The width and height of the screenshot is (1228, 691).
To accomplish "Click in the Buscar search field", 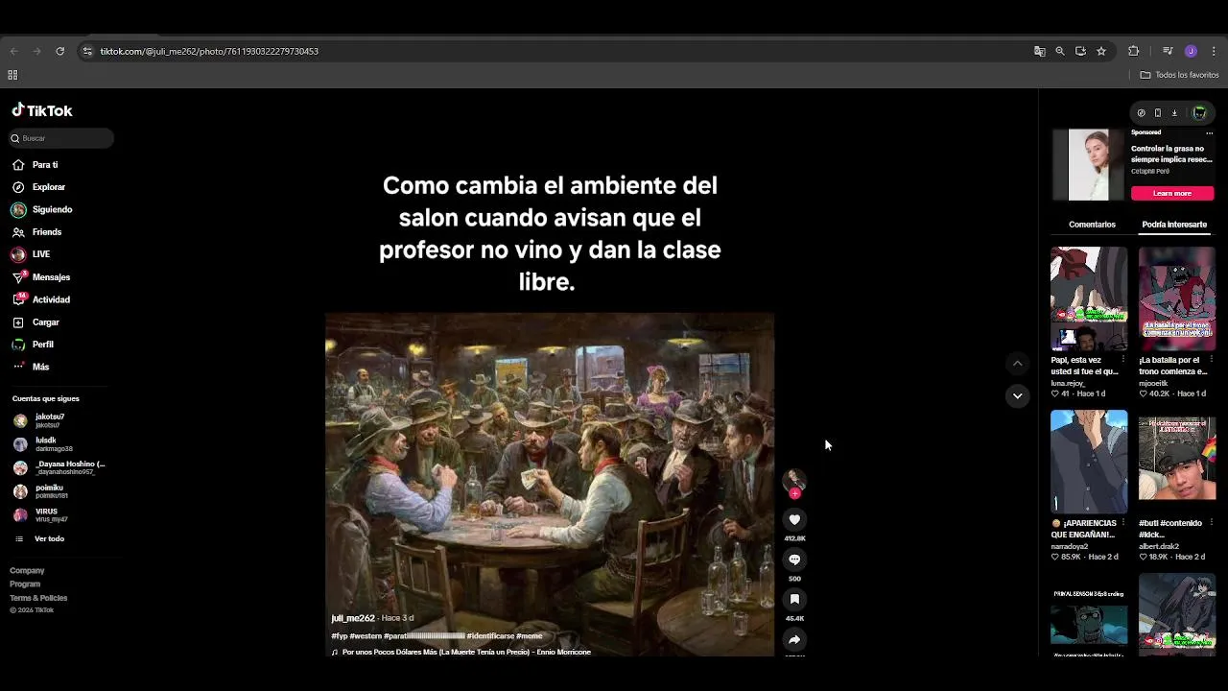I will tap(62, 138).
